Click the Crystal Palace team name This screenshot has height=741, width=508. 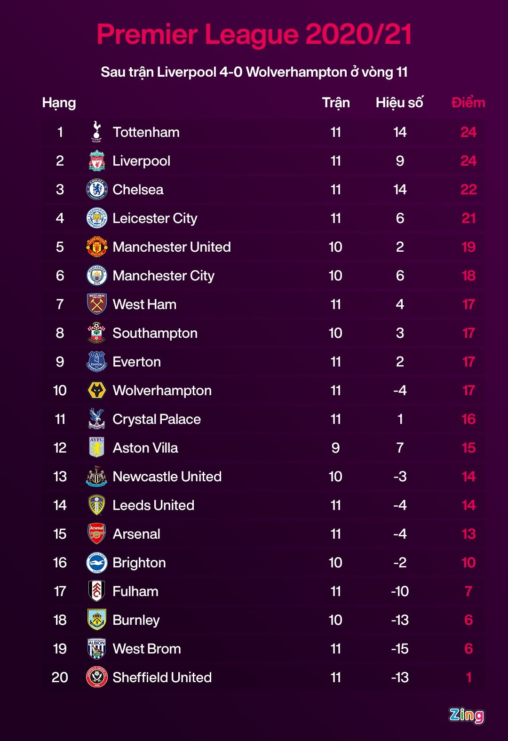point(157,419)
